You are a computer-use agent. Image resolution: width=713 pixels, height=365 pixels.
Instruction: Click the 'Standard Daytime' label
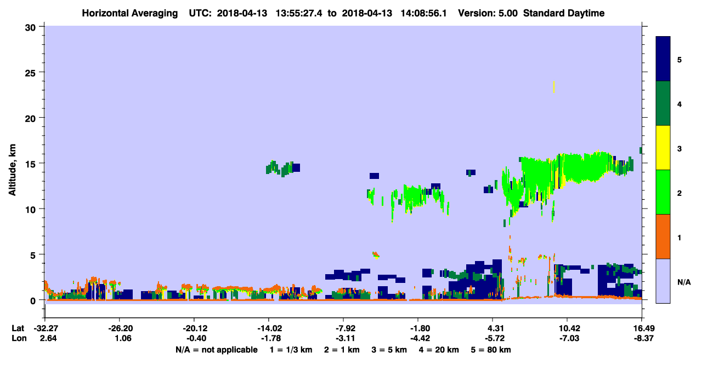[564, 13]
